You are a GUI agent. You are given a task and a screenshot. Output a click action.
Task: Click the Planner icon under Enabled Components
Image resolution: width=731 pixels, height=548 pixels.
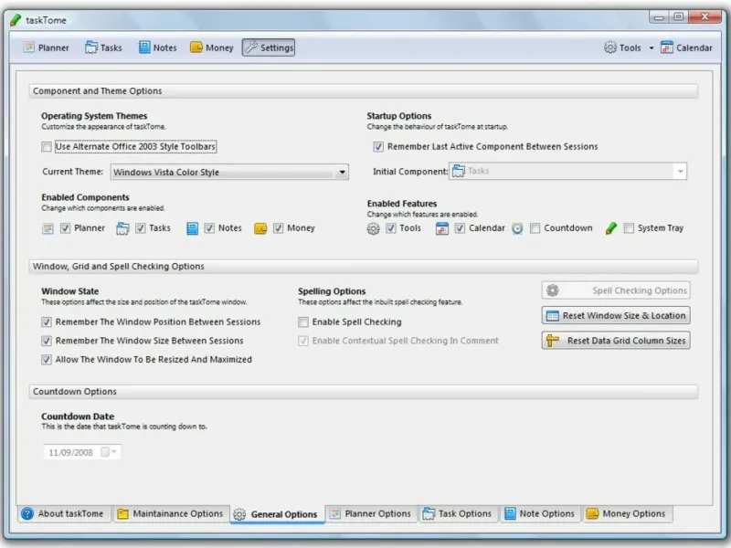[48, 228]
